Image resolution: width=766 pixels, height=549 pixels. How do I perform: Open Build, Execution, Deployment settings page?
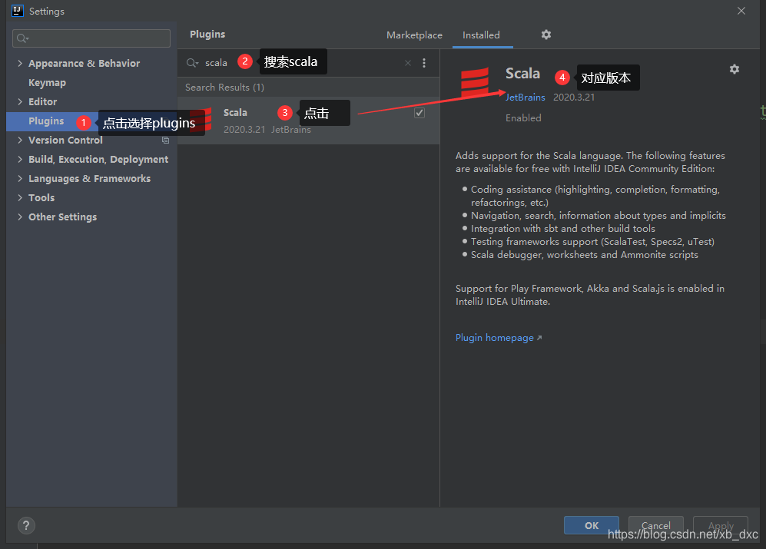[x=98, y=159]
